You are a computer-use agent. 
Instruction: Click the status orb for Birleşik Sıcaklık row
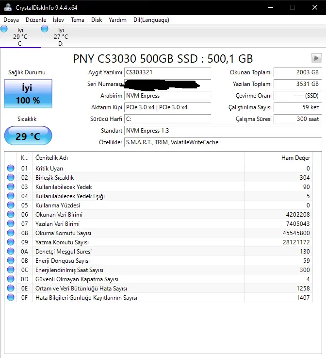pyautogui.click(x=11, y=177)
